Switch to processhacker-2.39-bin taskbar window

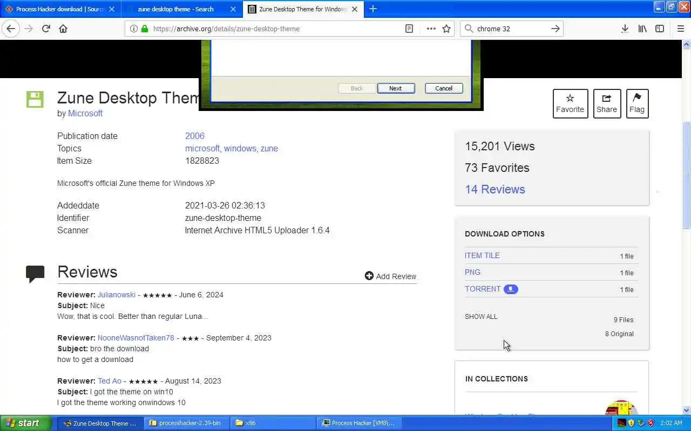tap(187, 423)
